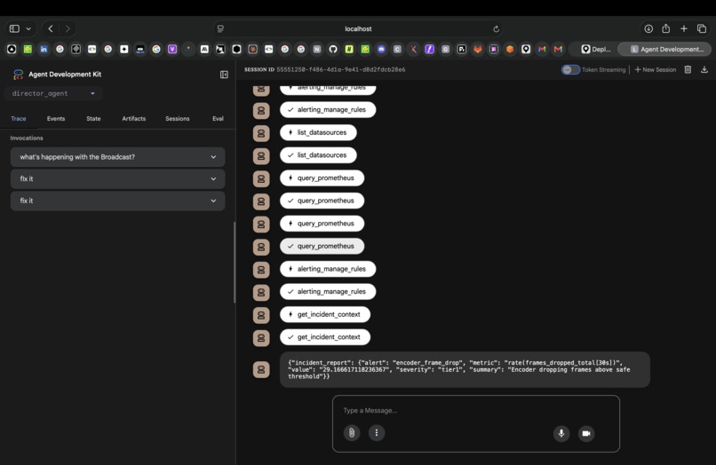Click agent avatar beside list_datasources lightning row
This screenshot has height=465, width=716.
[x=261, y=133]
